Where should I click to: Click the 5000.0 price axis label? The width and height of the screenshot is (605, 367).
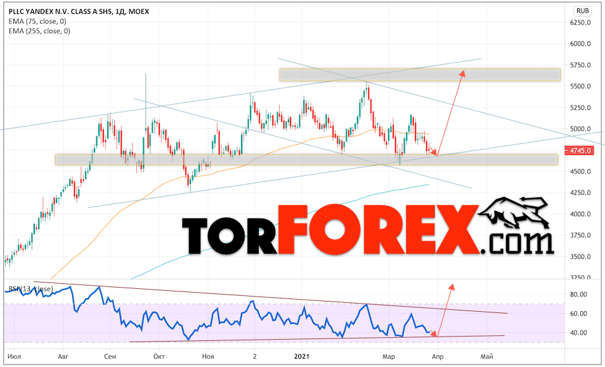(x=580, y=129)
